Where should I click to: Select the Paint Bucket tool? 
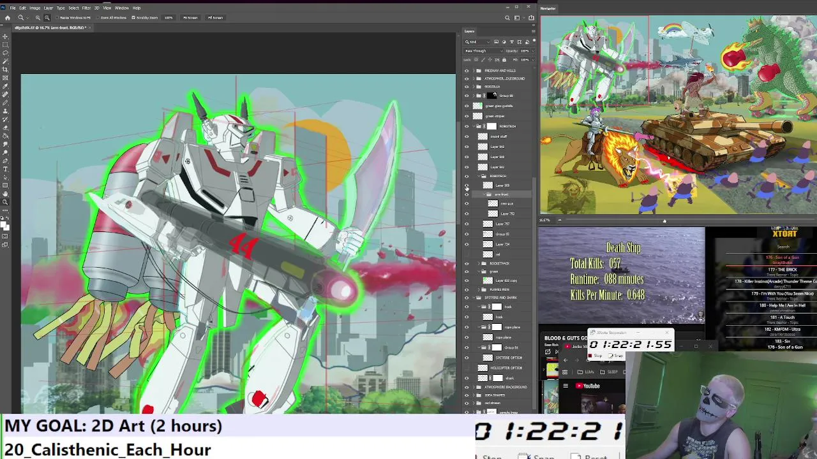coord(5,136)
